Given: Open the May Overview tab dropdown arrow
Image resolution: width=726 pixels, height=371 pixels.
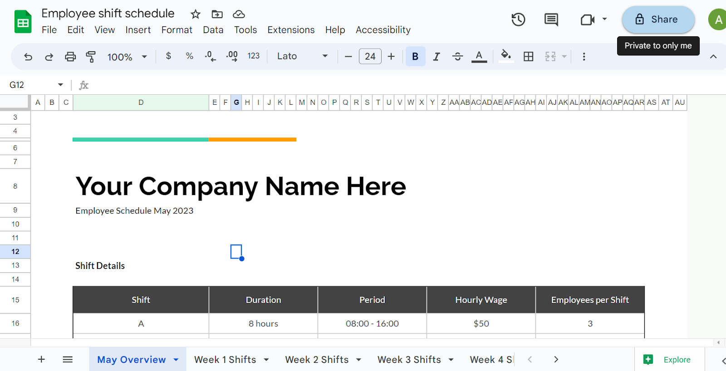Looking at the screenshot, I should (x=176, y=360).
